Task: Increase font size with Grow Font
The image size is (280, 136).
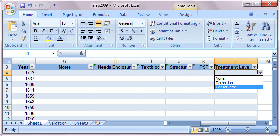Action: 64,31
